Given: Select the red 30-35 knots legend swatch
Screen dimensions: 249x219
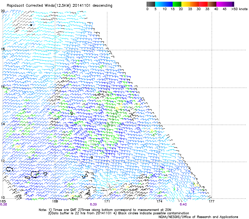Looking at the screenshot, I should point(203,4).
